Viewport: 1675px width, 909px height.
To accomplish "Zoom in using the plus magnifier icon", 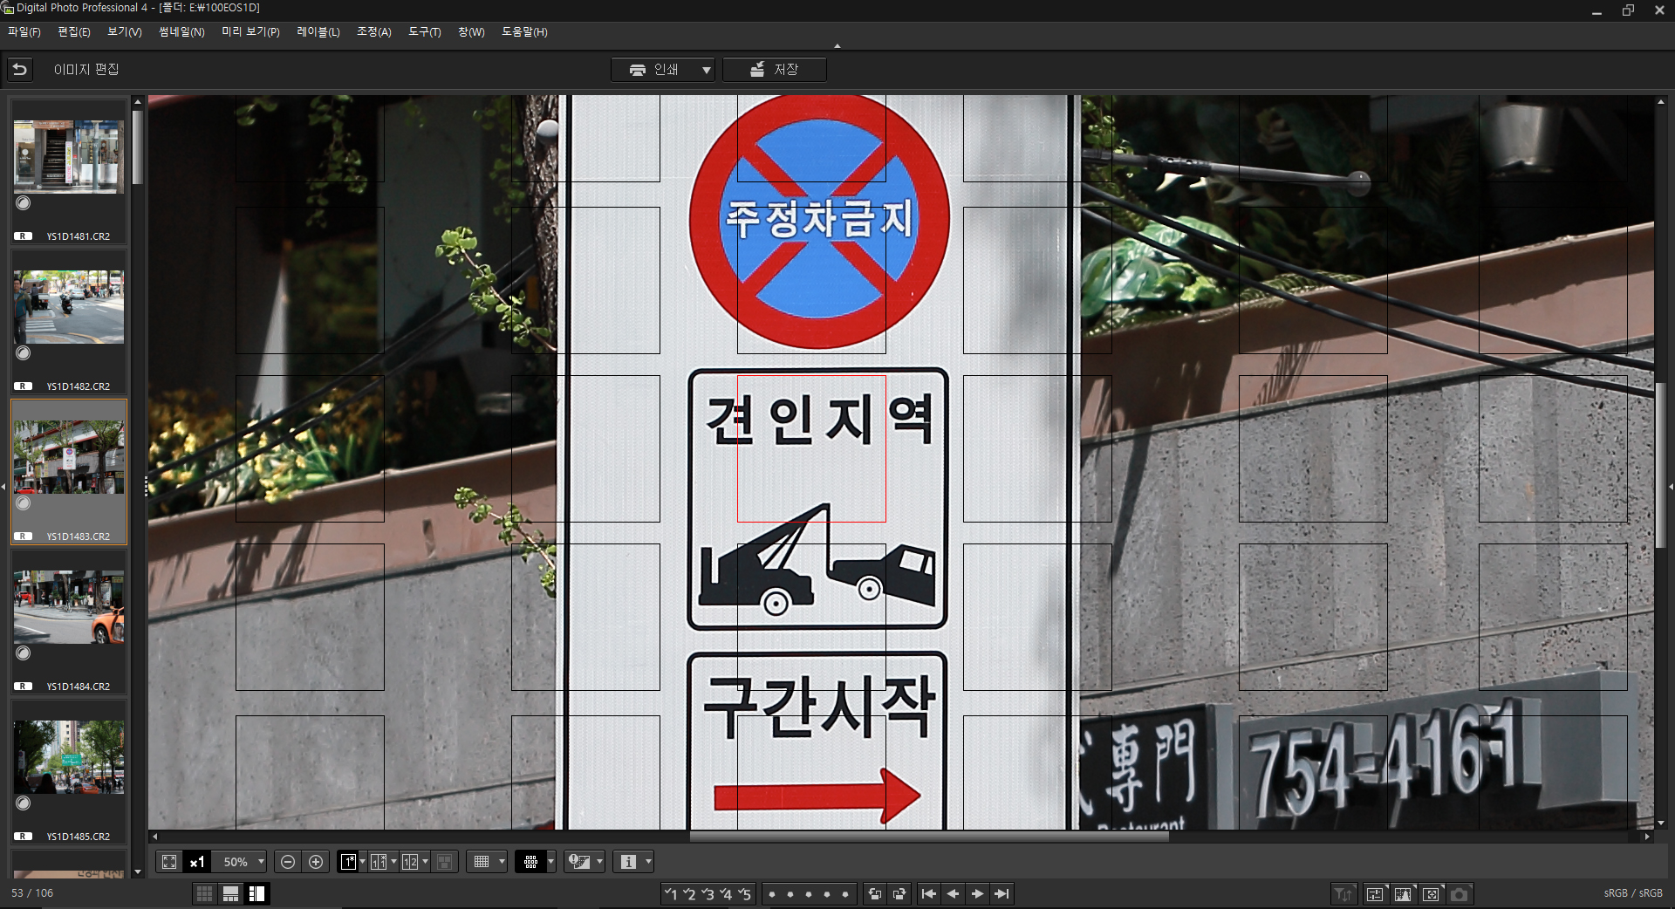I will [316, 862].
